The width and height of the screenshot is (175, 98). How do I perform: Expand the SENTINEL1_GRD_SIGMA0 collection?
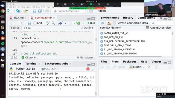[x=101, y=45]
